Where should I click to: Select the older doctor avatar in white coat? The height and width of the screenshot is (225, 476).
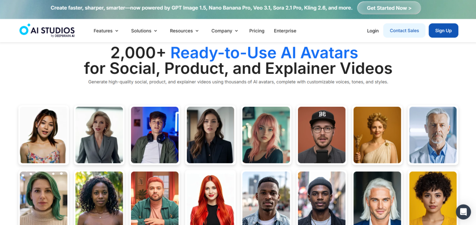click(x=433, y=135)
